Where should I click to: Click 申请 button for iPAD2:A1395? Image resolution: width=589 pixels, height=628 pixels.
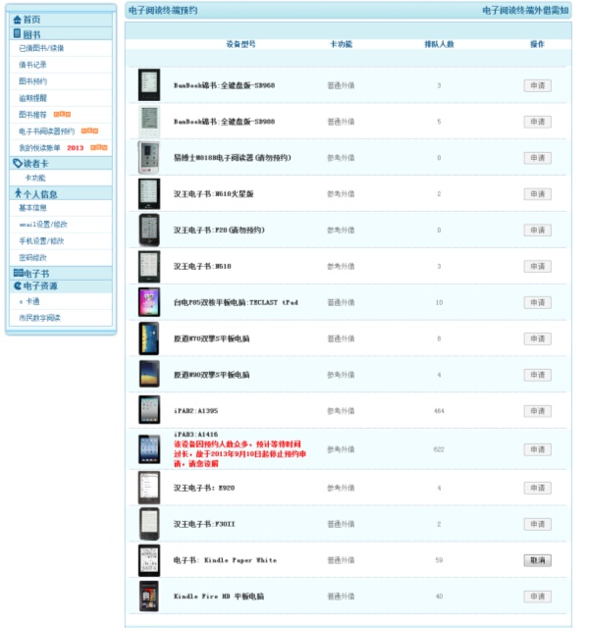[537, 411]
